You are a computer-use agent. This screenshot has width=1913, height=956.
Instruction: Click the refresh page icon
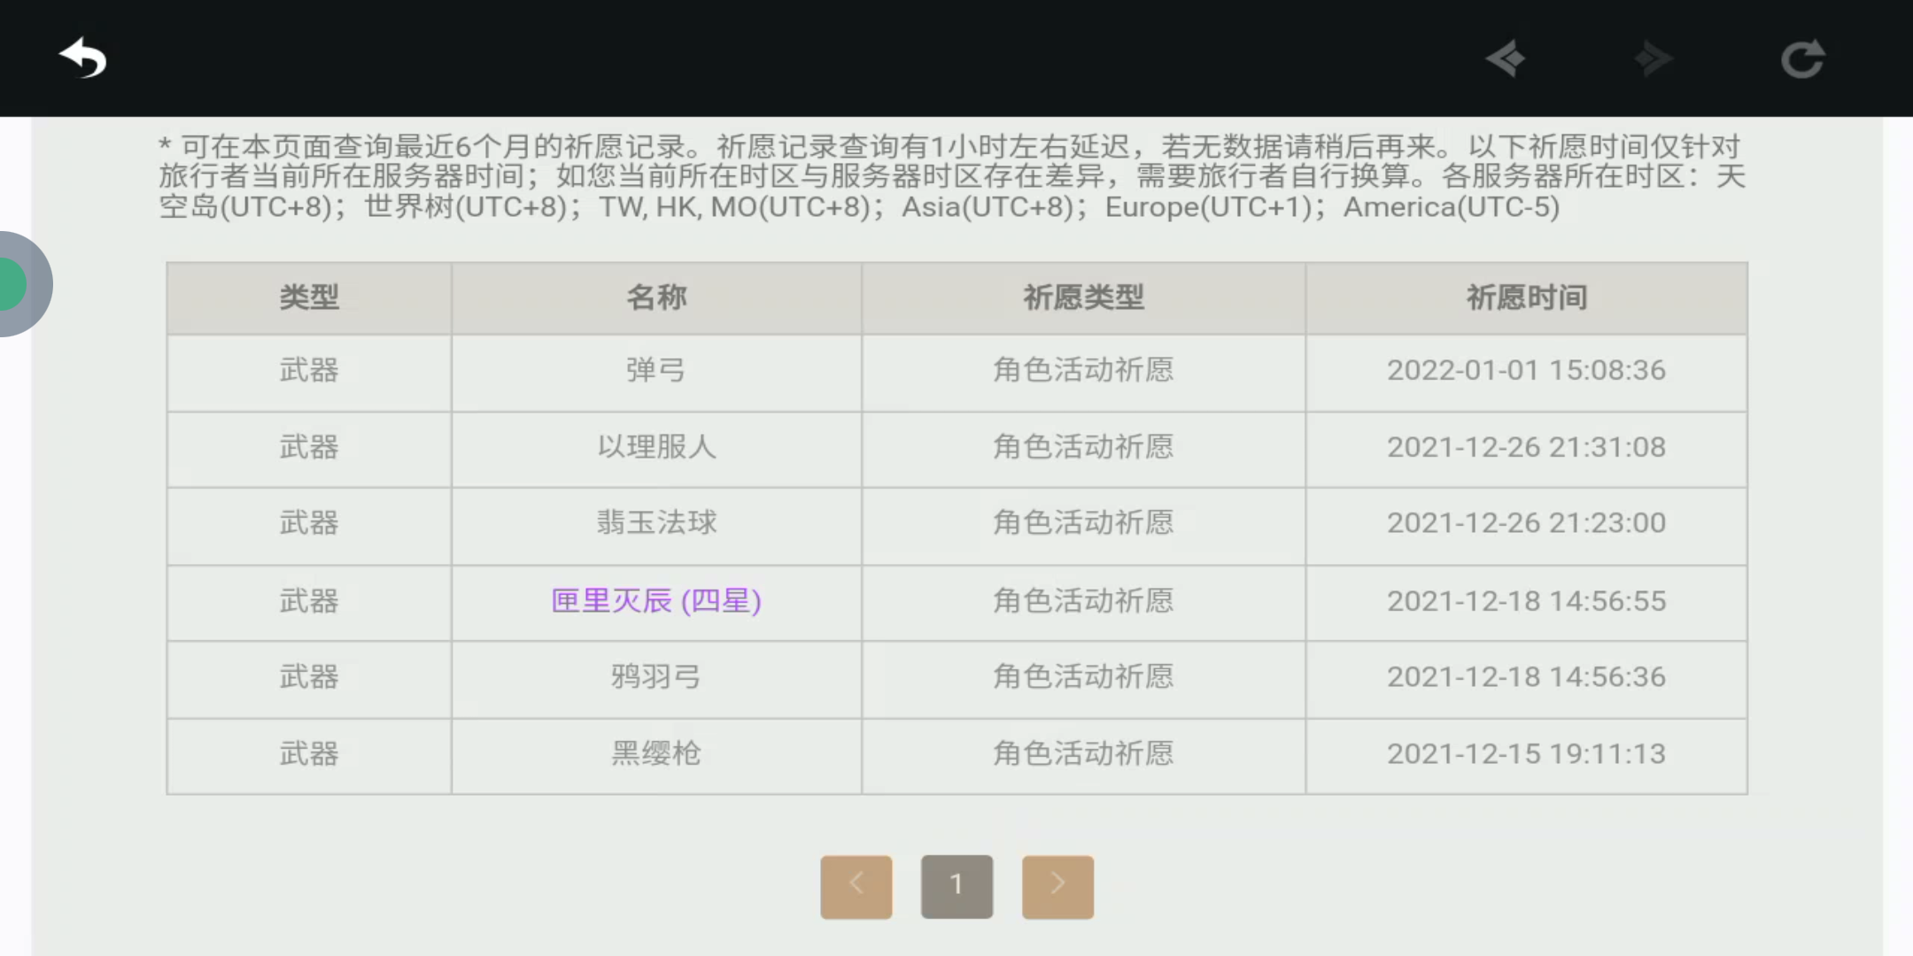coord(1802,59)
